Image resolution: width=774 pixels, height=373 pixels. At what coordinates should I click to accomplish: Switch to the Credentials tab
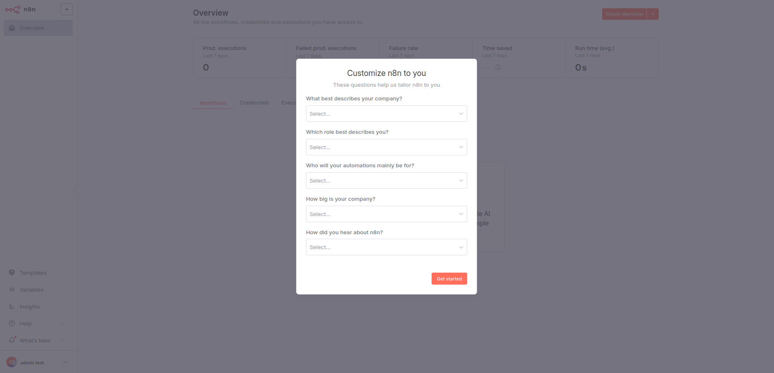click(254, 103)
